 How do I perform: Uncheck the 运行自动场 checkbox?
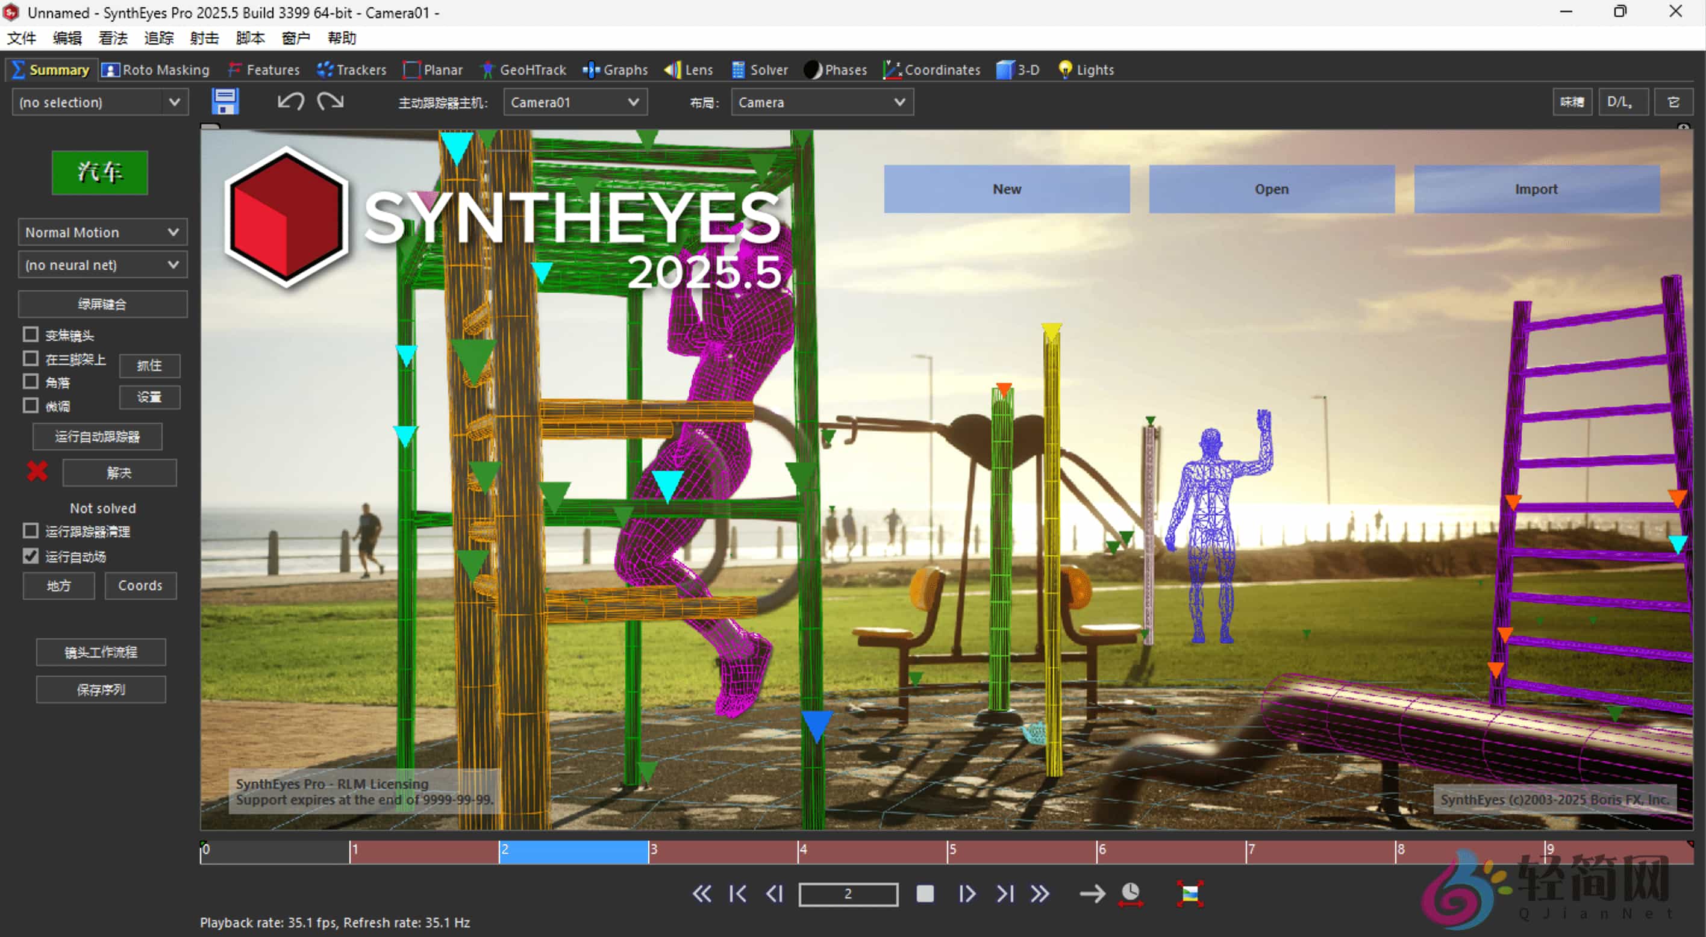[x=31, y=556]
